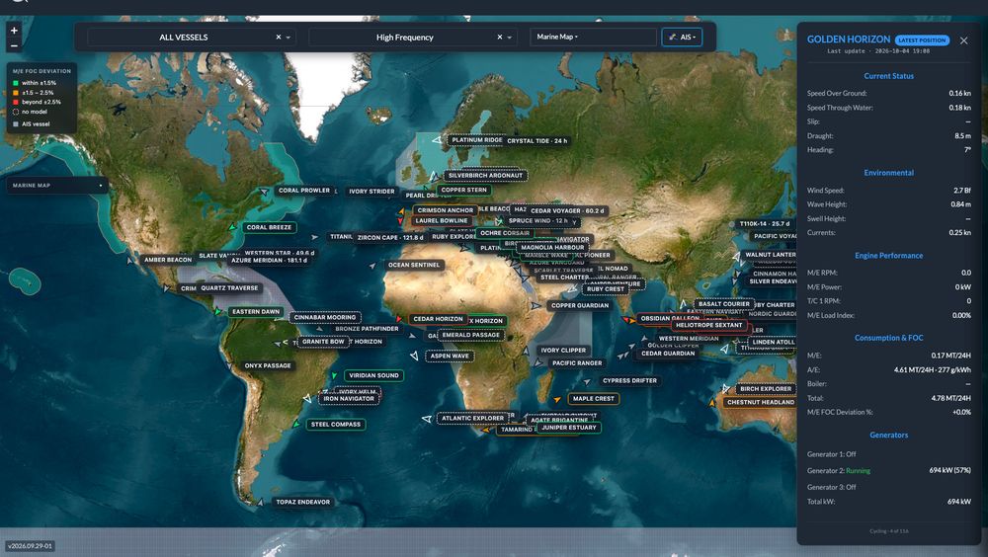Click the Zircon Cape vessel arrow marker
The width and height of the screenshot is (988, 557).
pyautogui.click(x=314, y=237)
